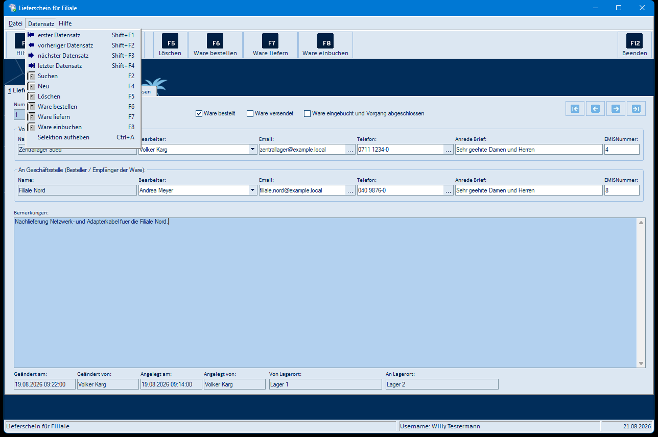Uncheck the 'Ware bestellt' checkbox
The height and width of the screenshot is (437, 658).
coord(199,113)
